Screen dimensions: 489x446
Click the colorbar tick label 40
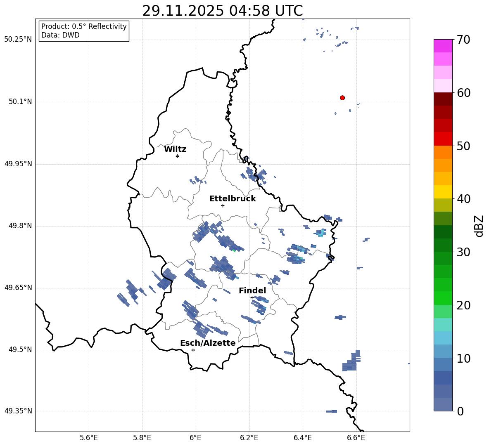pos(463,199)
